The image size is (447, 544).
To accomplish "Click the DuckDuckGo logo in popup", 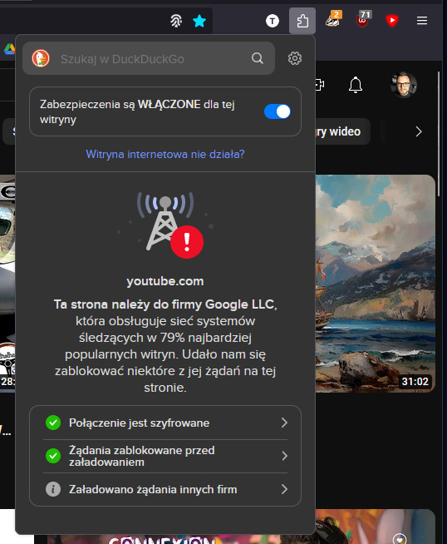I will [41, 58].
